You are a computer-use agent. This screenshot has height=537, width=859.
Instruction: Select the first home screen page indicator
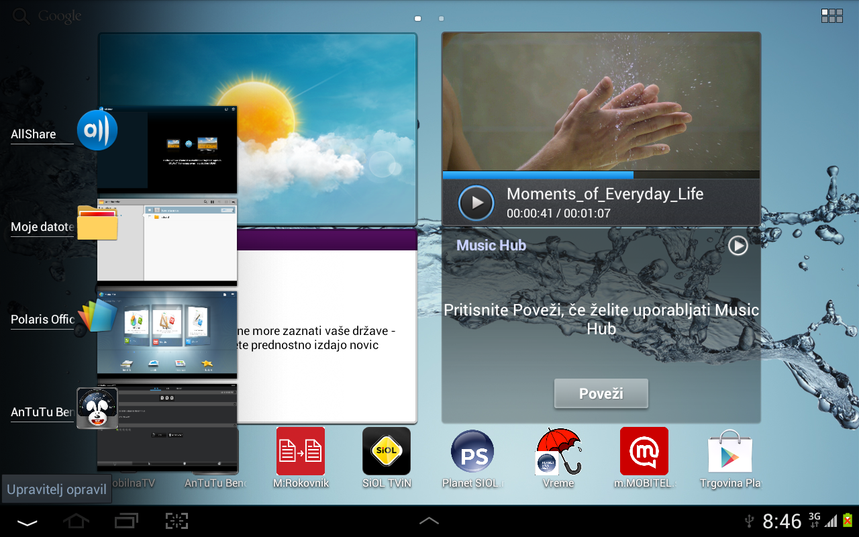417,19
